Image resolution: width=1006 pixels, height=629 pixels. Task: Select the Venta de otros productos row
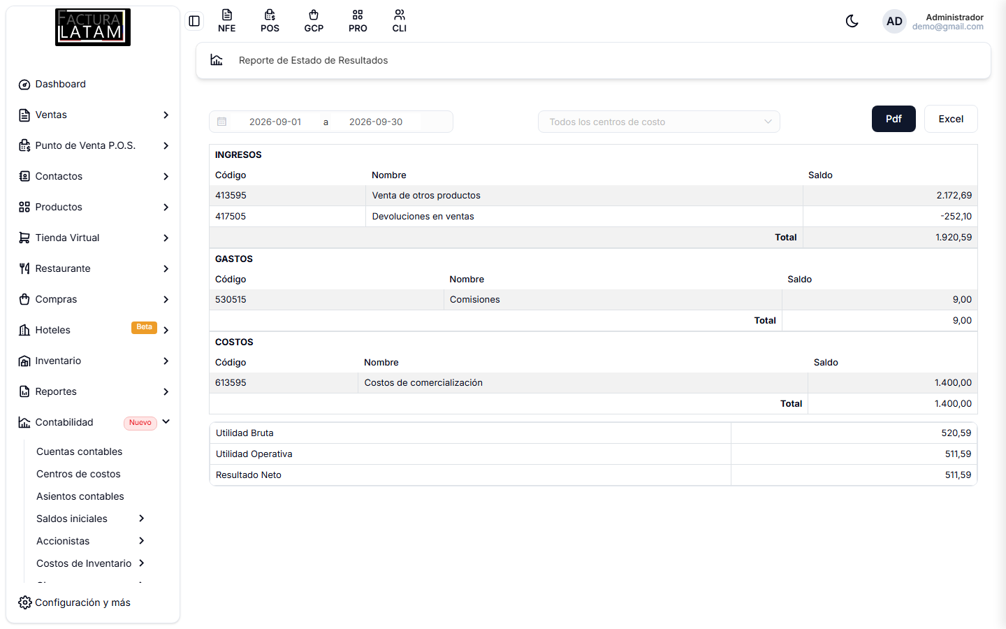pyautogui.click(x=593, y=196)
